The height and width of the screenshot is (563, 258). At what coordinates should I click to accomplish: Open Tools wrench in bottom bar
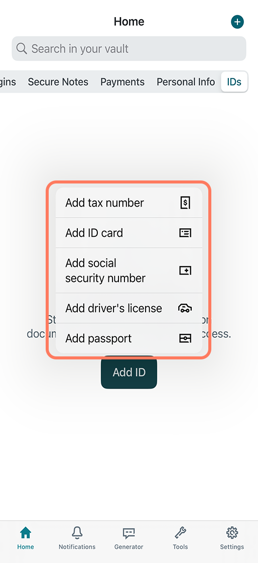[x=180, y=538]
